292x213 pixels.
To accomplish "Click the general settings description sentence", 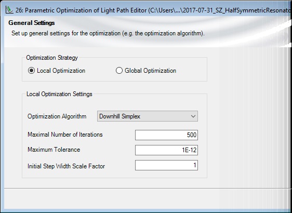I will point(108,33).
